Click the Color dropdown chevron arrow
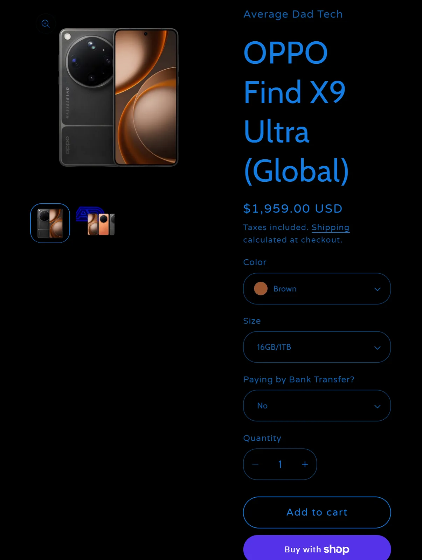 (x=377, y=289)
